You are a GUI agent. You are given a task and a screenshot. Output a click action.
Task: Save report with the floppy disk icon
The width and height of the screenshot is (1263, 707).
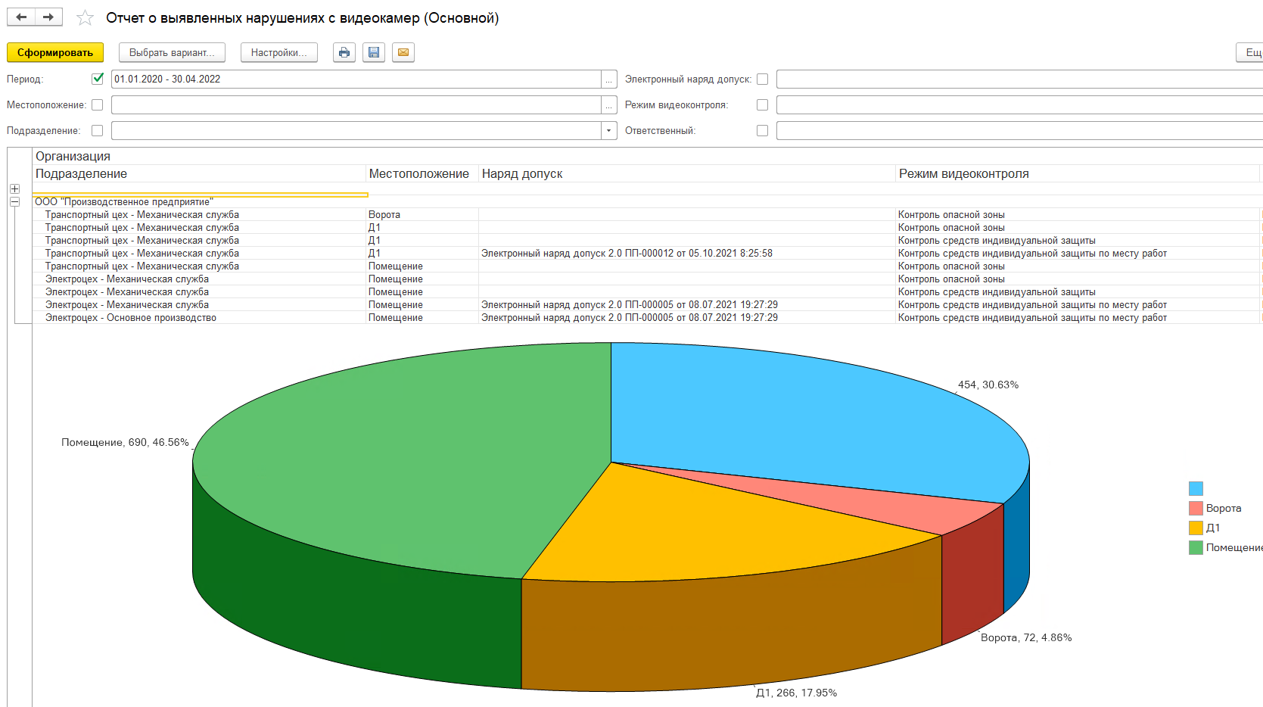click(x=374, y=52)
